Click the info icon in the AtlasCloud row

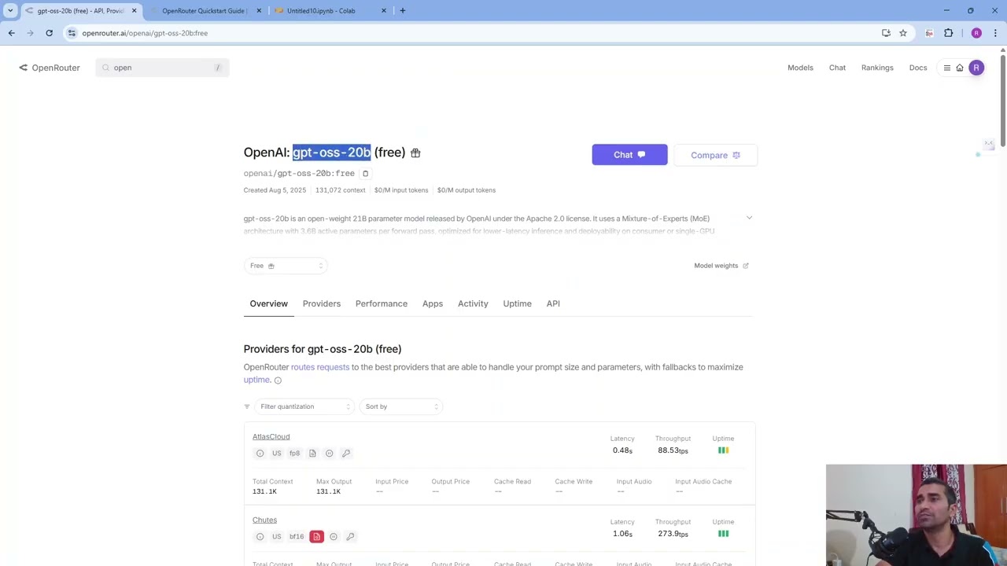[x=260, y=454]
